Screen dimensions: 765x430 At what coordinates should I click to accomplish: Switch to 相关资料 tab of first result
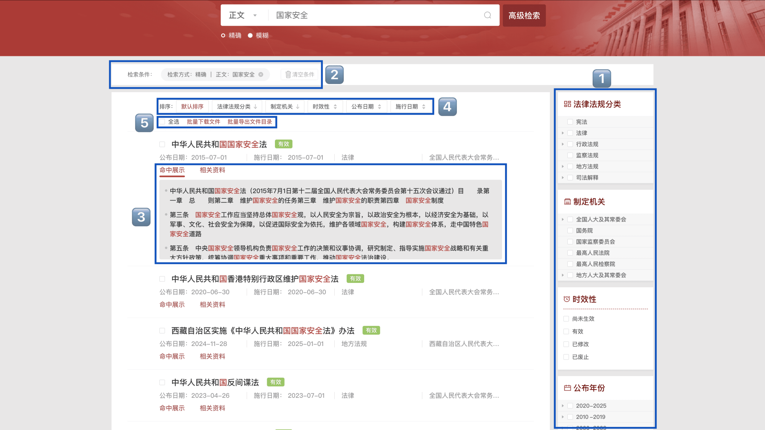(212, 170)
